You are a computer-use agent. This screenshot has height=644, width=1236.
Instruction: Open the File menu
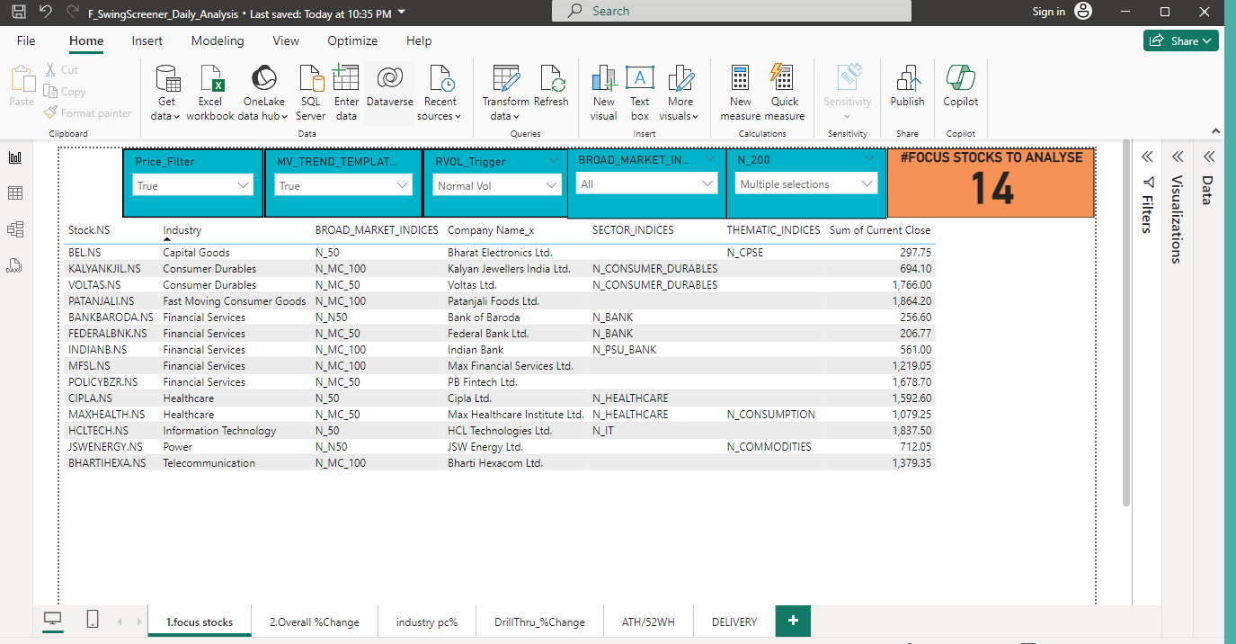pyautogui.click(x=26, y=40)
